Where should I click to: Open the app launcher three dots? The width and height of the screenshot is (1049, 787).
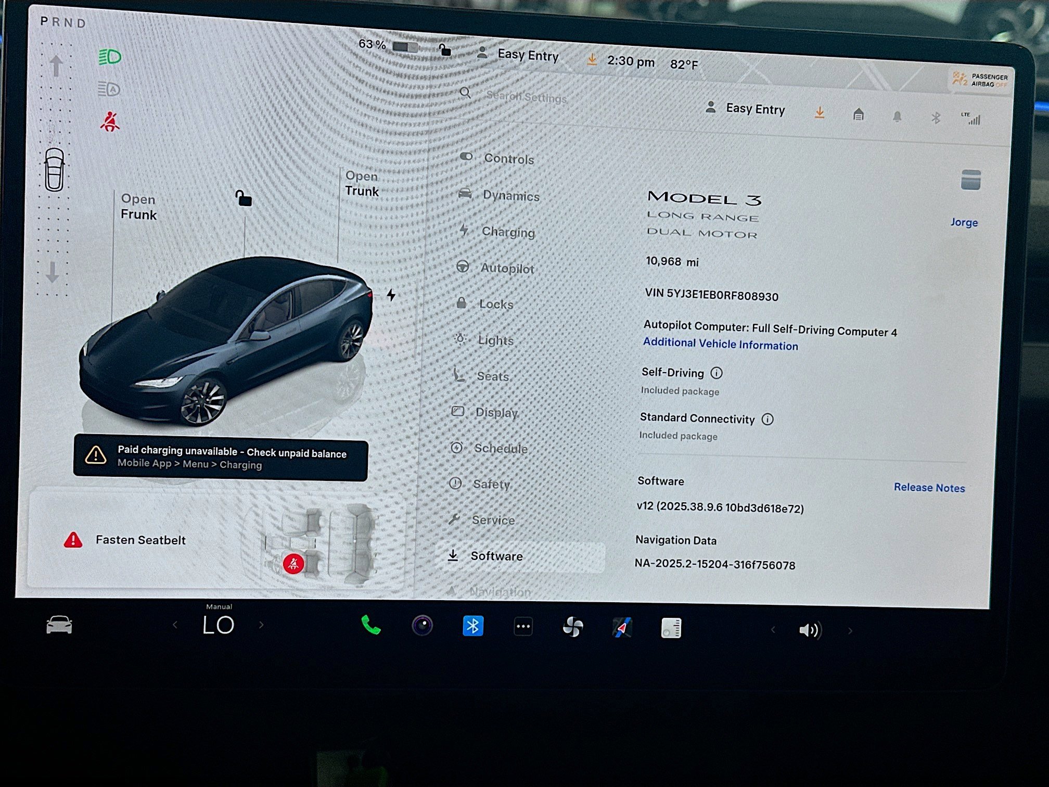coord(523,627)
